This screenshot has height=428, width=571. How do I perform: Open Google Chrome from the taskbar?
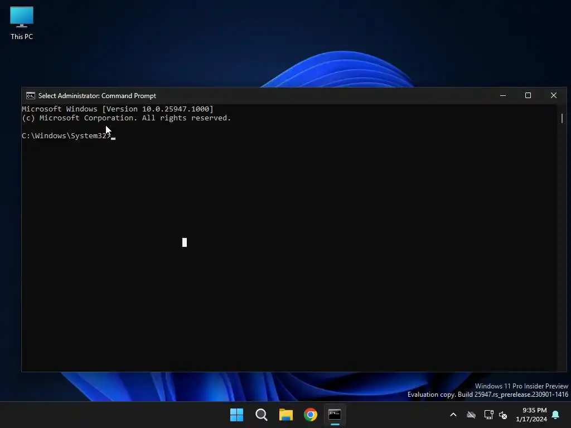310,415
